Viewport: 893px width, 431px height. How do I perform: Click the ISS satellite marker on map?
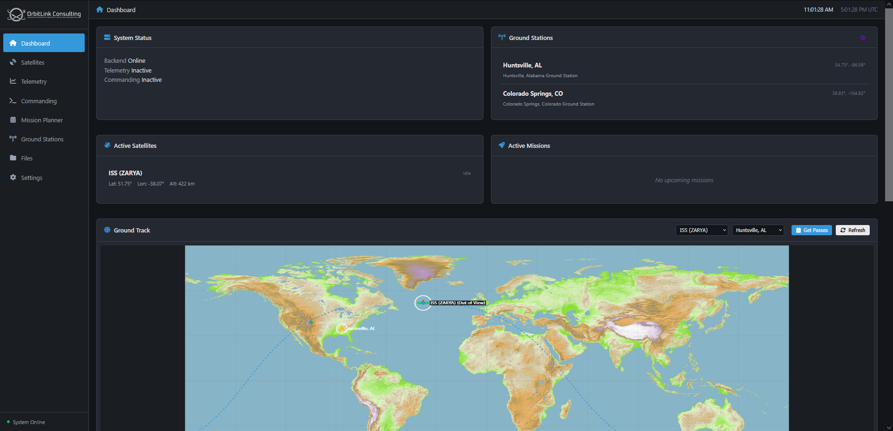(423, 303)
